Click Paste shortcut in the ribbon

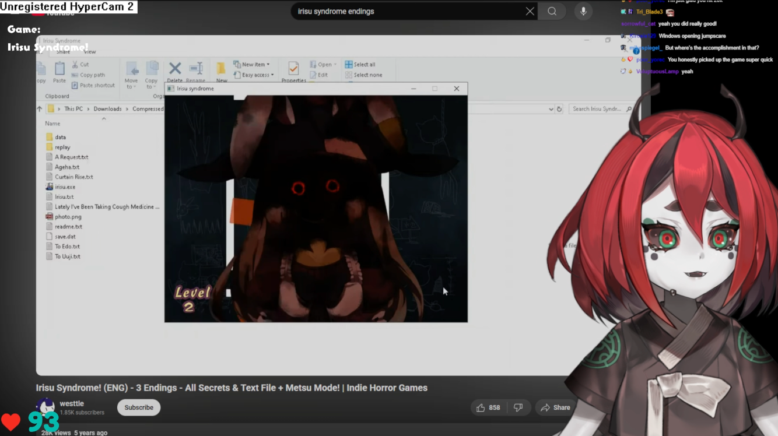(93, 85)
